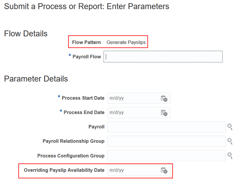This screenshot has height=185, width=243.
Task: Click the Submit a Process or Report title
Action: (x=87, y=7)
